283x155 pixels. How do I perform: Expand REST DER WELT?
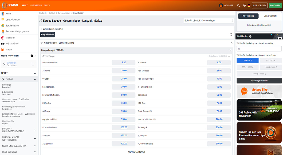pyautogui.click(x=35, y=152)
